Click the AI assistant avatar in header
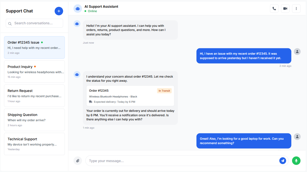The image size is (307, 172). [x=78, y=9]
